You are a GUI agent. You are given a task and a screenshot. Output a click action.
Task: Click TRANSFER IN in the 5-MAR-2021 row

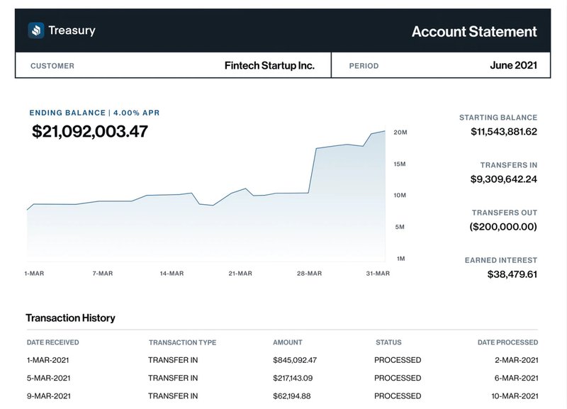[x=173, y=379]
